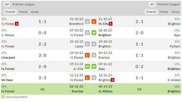
Task: Click the red card icon next to M. City
Action: (x=111, y=24)
